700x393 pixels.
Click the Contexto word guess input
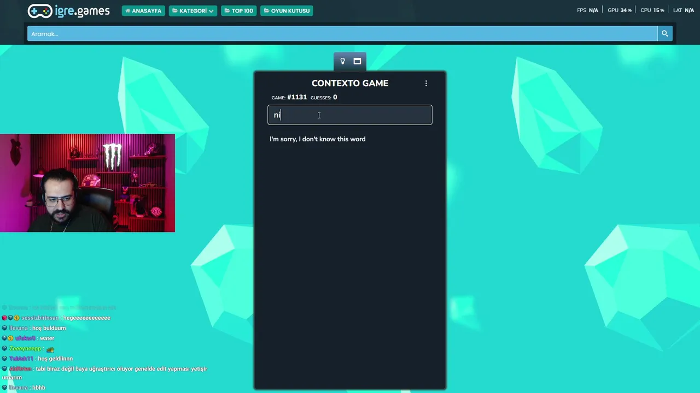pos(350,115)
